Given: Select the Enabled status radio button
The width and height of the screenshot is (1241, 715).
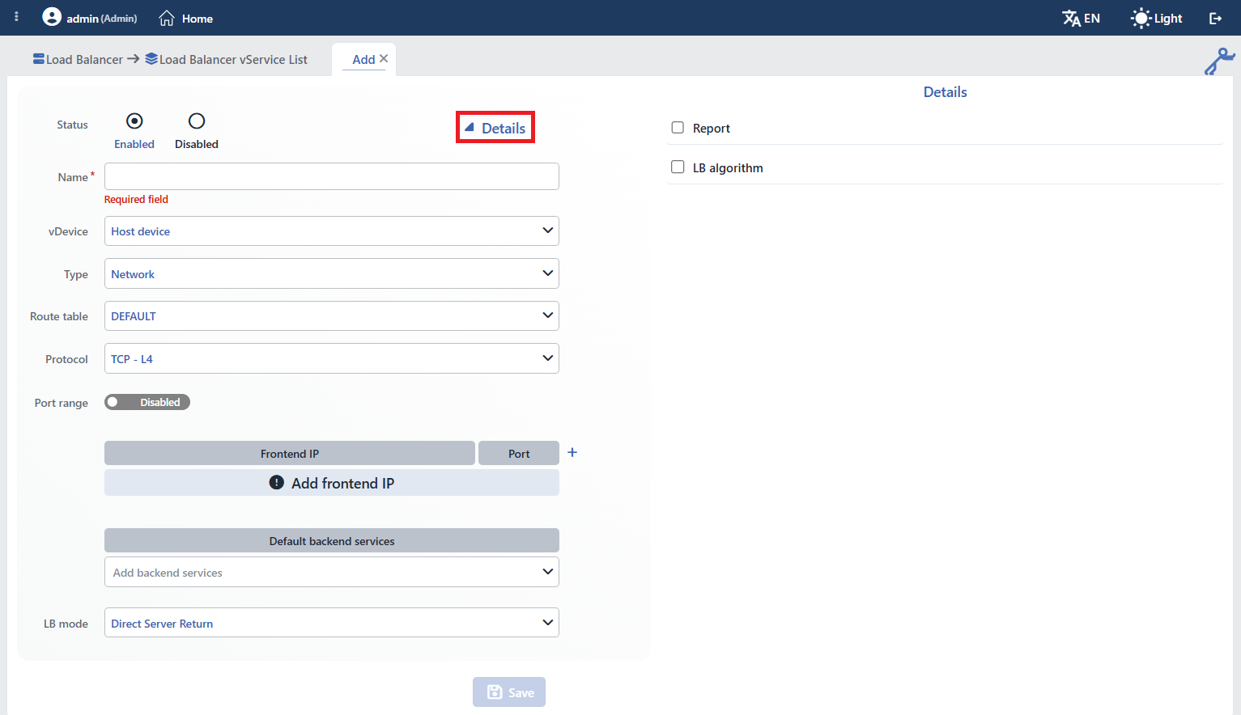Looking at the screenshot, I should 134,121.
